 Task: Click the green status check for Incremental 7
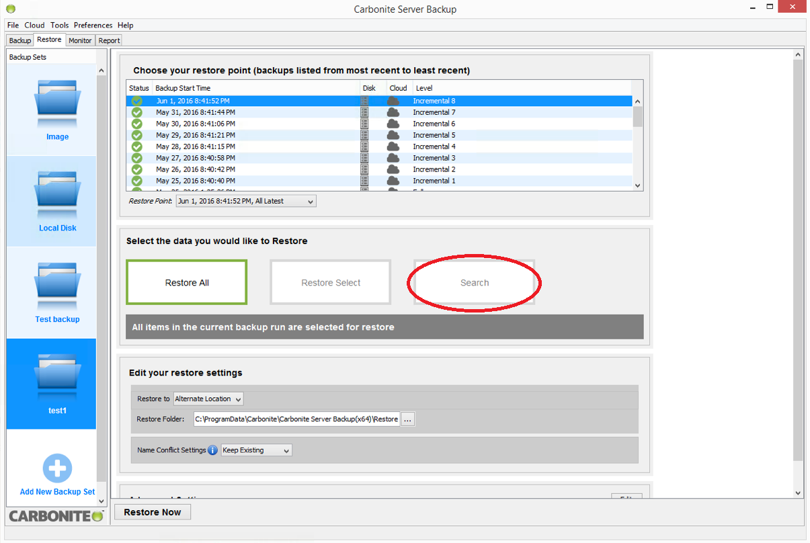pos(137,112)
